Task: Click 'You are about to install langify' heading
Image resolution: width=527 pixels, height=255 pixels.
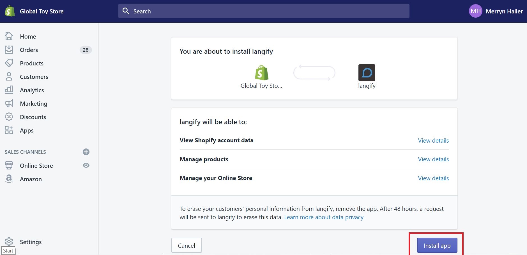Action: [x=226, y=51]
